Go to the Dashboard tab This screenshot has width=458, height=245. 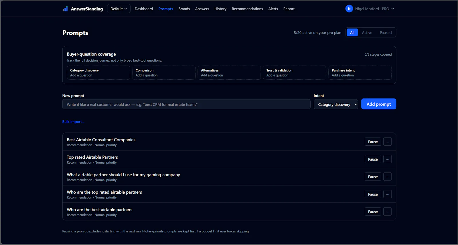(144, 9)
